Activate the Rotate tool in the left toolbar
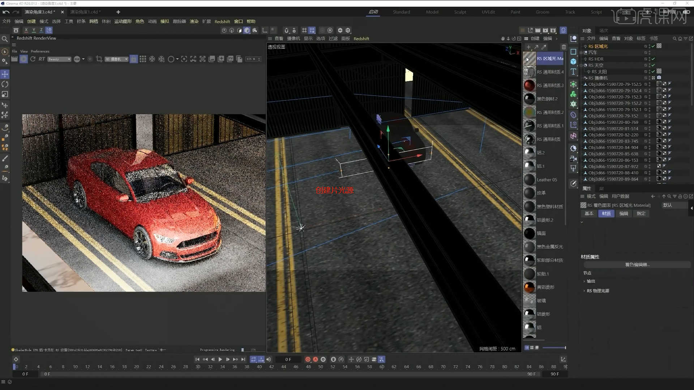Viewport: 694px width, 390px height. (x=5, y=84)
